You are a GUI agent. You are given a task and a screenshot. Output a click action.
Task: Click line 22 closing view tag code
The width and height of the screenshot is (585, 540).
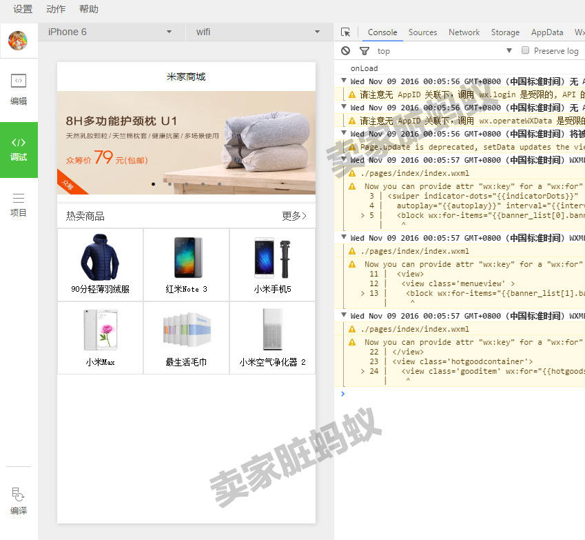[408, 352]
